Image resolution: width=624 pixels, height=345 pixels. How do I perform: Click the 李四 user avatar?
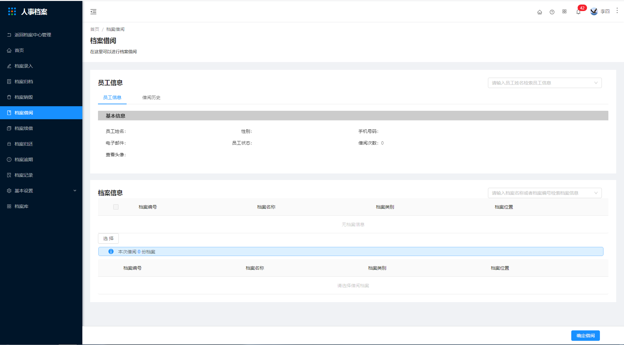pos(594,11)
